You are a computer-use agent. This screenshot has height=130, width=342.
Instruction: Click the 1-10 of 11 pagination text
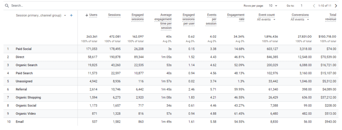pos(325,6)
